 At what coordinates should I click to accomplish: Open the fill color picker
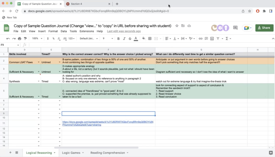(143, 38)
